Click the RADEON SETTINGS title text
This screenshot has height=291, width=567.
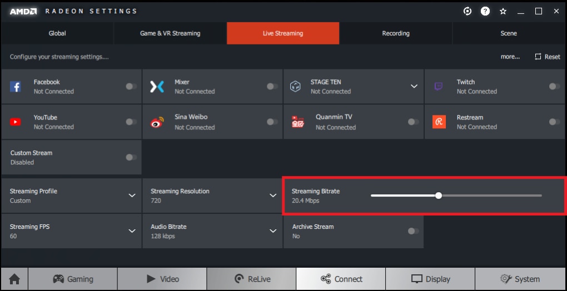91,11
